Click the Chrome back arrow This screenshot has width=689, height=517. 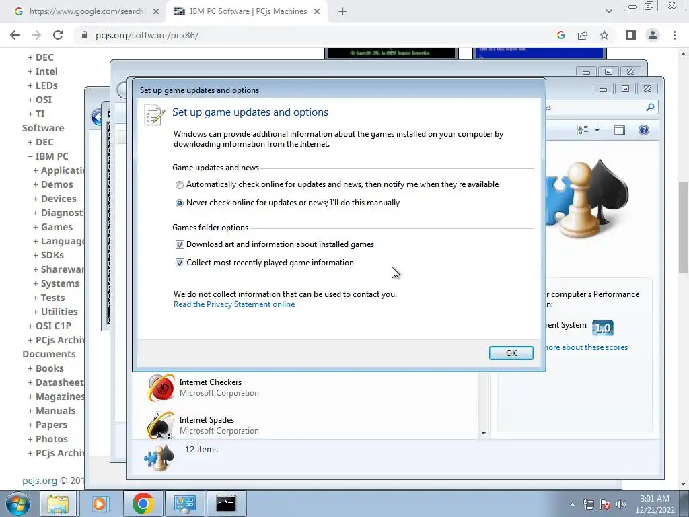pos(15,35)
